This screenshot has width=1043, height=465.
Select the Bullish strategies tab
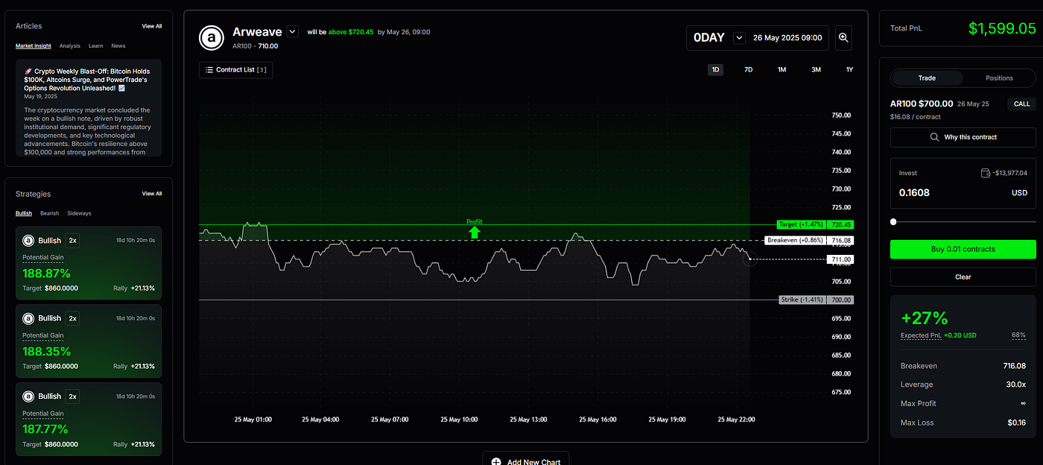(24, 213)
